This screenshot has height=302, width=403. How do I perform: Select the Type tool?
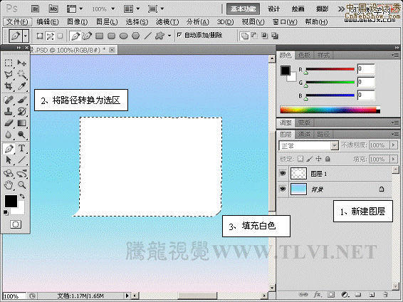22,148
